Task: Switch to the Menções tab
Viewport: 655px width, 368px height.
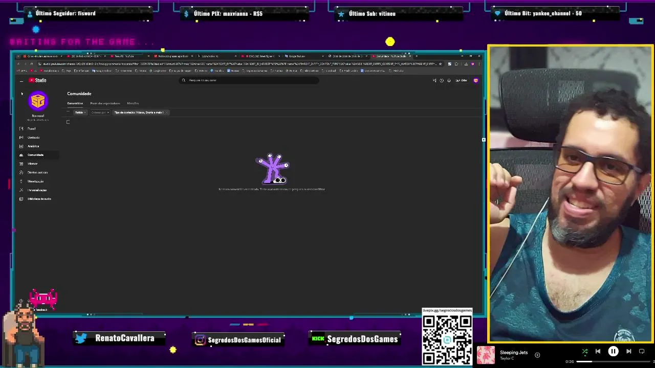Action: click(x=133, y=103)
